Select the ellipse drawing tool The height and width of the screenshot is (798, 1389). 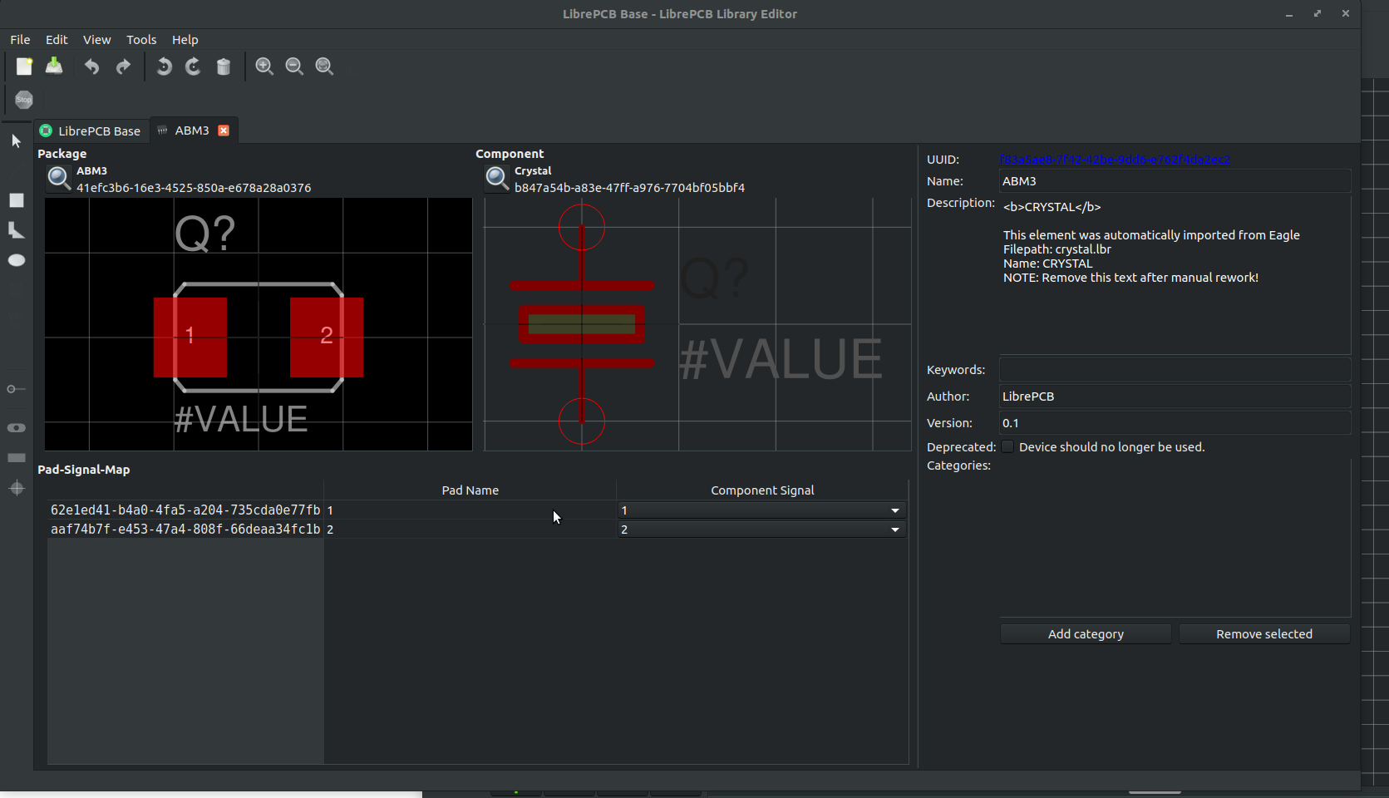tap(16, 260)
